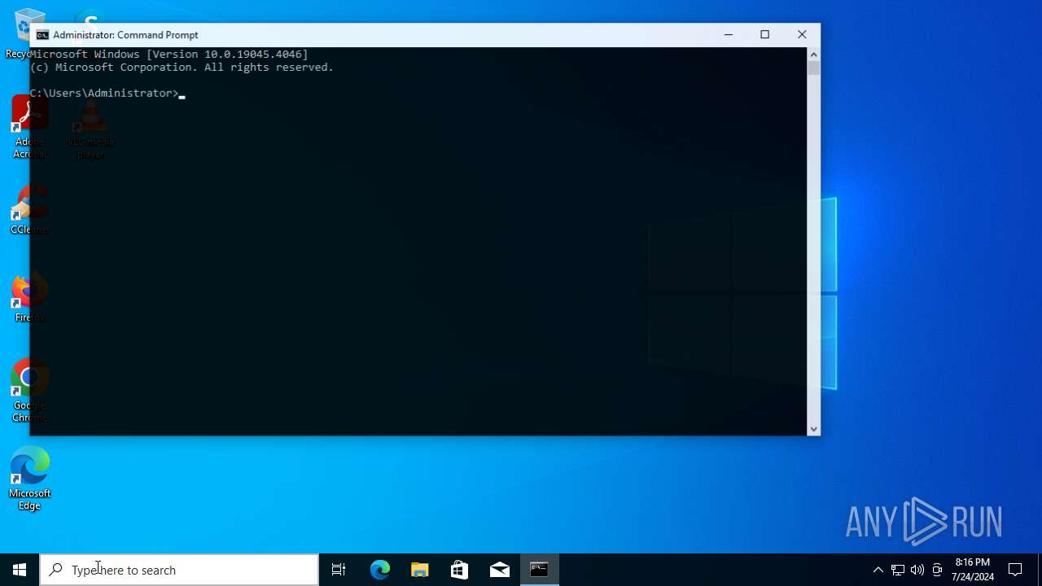Launch Microsoft Edge from the taskbar
Image resolution: width=1042 pixels, height=586 pixels.
point(380,570)
